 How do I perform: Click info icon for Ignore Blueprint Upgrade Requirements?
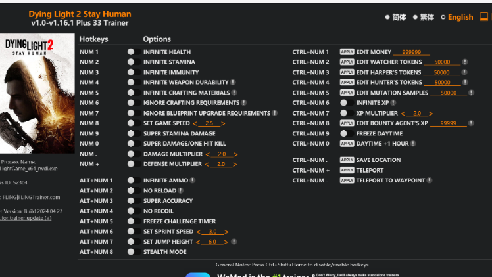(x=274, y=113)
